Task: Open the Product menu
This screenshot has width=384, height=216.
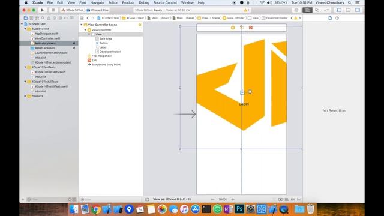Action: [128, 2]
